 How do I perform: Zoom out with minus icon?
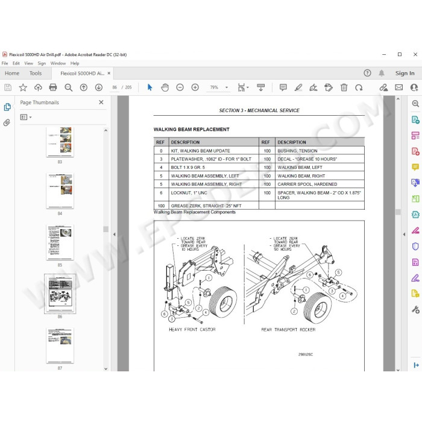[x=180, y=87]
